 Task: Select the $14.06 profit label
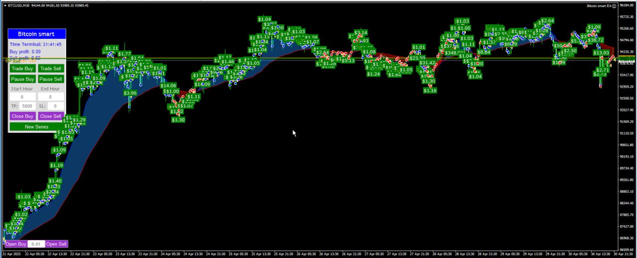coord(168,86)
